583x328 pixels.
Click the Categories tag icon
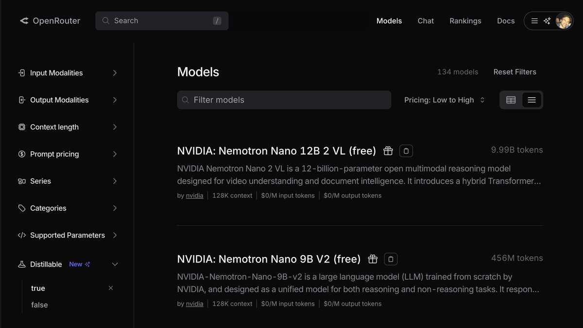coord(21,208)
